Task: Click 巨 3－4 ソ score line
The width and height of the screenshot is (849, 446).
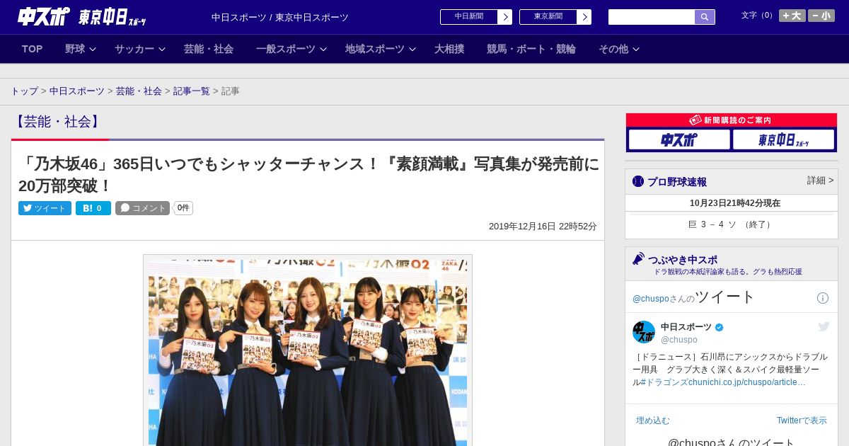Action: [731, 224]
